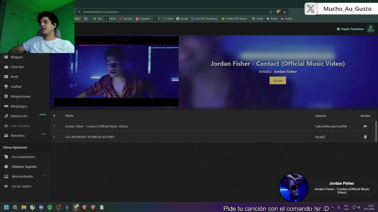This screenshot has height=212, width=378.
Task: Open the Kicklet bookmark
Action: 258,19
